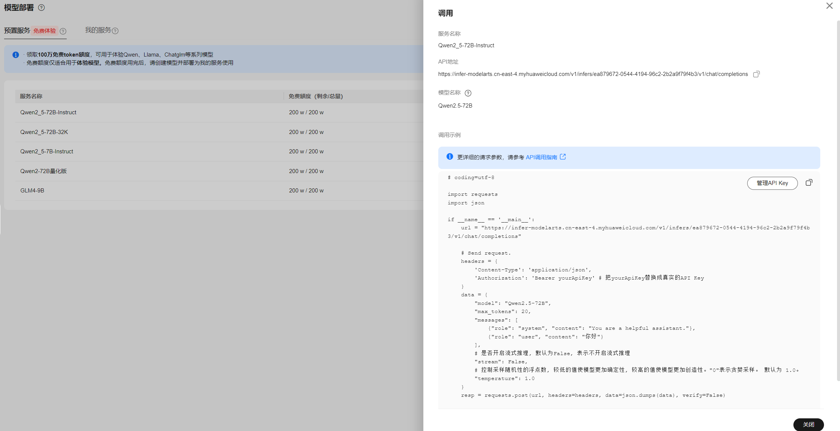Open help icon next to 模型部署 title
The width and height of the screenshot is (840, 431).
point(41,8)
